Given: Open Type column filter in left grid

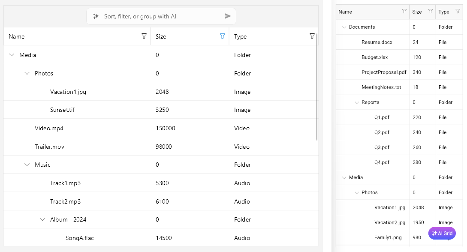Looking at the screenshot, I should [x=312, y=36].
